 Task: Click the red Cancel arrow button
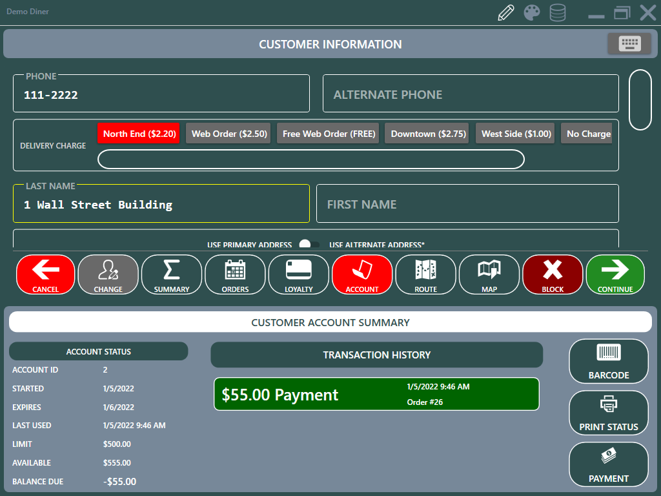[45, 274]
